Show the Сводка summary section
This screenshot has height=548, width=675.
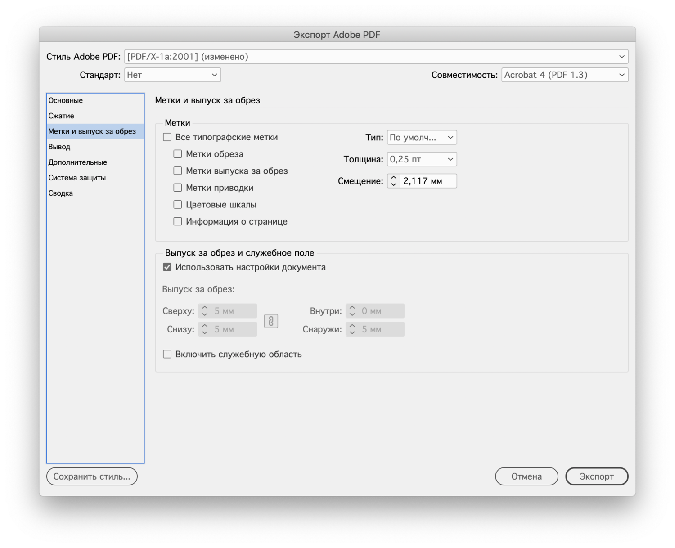(95, 193)
